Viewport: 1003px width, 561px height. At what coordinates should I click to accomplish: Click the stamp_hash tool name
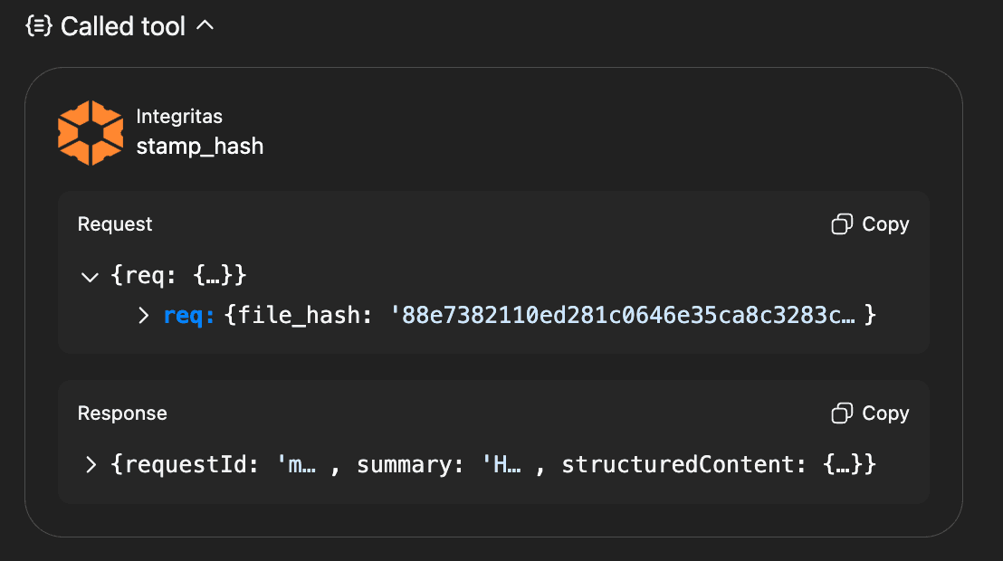tap(200, 146)
